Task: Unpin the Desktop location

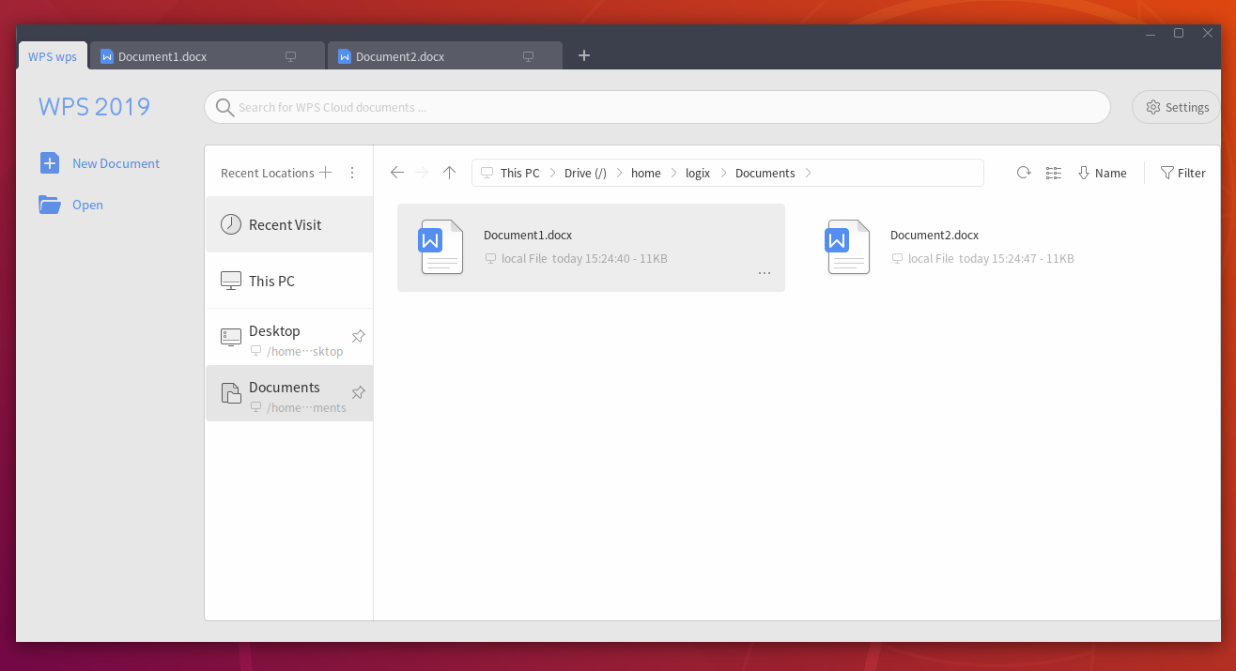Action: pos(358,336)
